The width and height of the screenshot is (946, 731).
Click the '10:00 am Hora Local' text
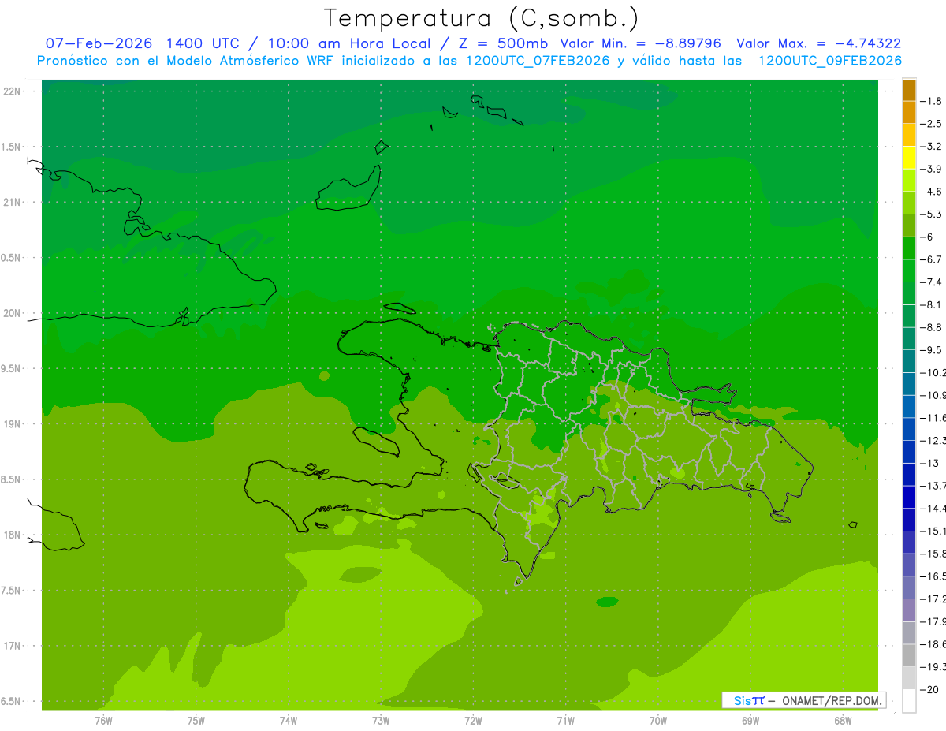tap(348, 43)
